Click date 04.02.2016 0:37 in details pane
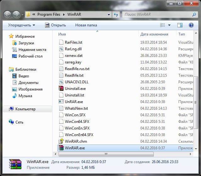 [x=94, y=162]
